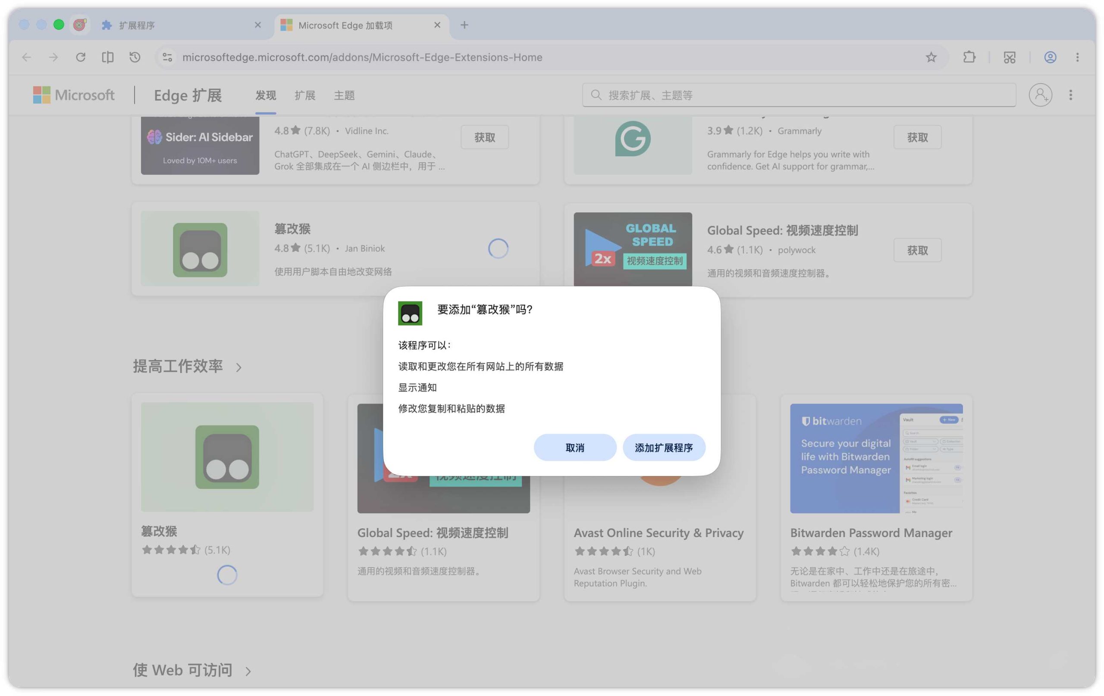Click the Global Speed title in the card row

pyautogui.click(x=433, y=532)
